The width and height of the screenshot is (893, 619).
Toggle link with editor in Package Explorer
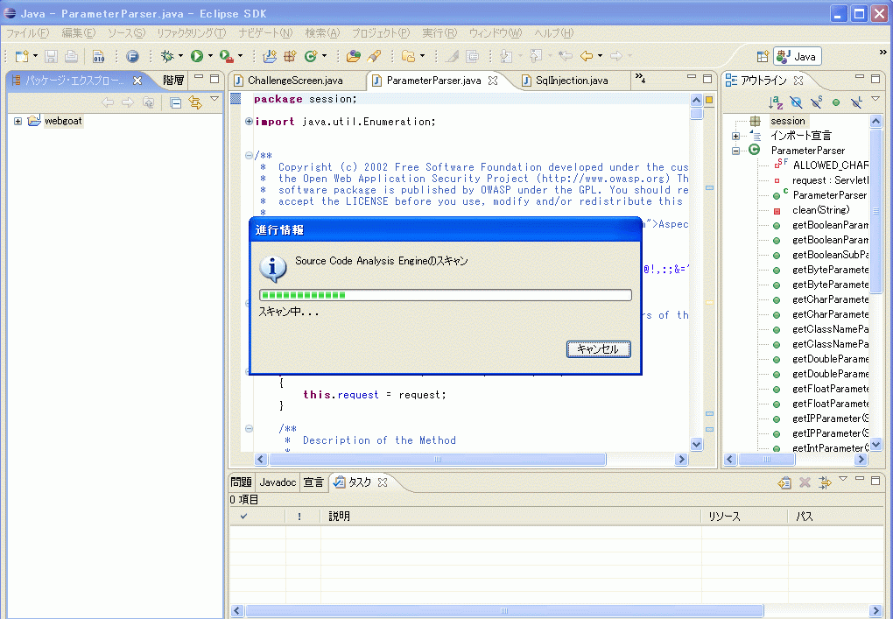click(195, 102)
